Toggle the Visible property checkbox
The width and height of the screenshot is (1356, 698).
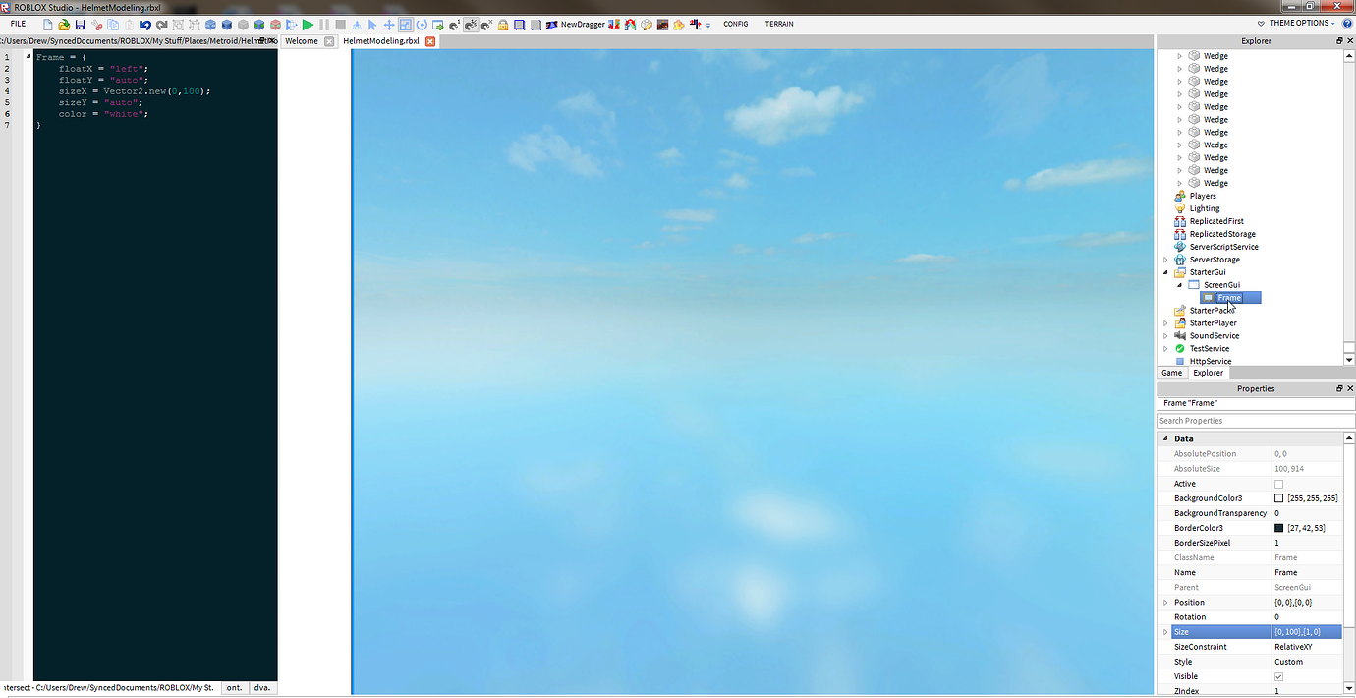1279,676
